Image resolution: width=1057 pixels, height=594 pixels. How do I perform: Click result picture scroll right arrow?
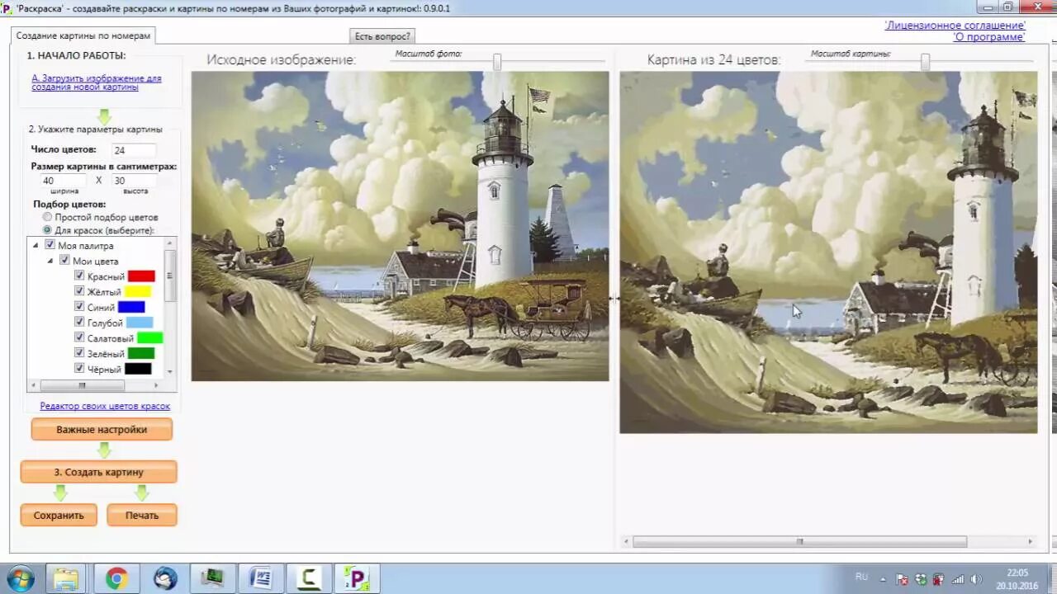[x=1031, y=542]
